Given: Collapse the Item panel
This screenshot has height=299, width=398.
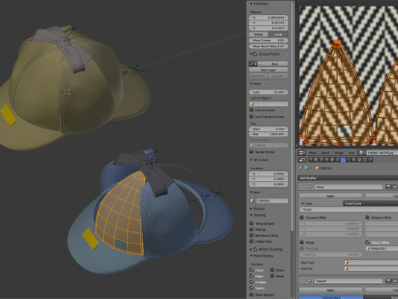Looking at the screenshot, I should 251,192.
